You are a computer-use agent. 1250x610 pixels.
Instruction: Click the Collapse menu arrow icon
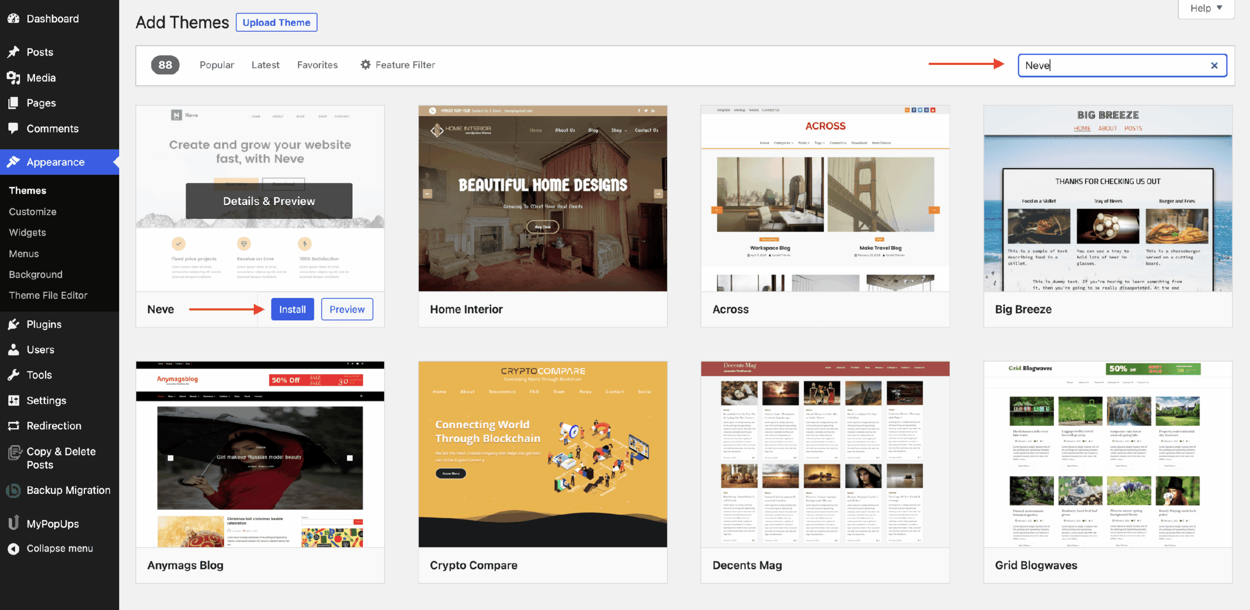pos(14,549)
